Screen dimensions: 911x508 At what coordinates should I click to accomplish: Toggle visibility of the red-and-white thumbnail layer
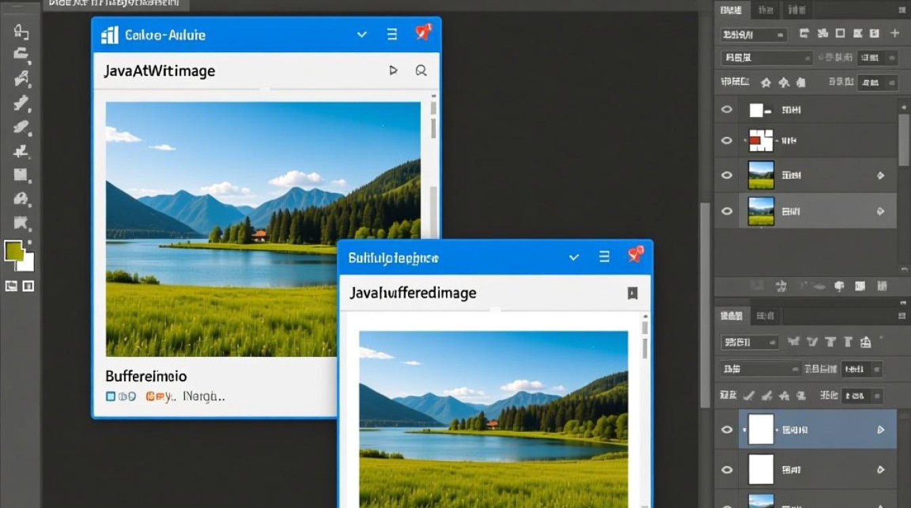[727, 141]
